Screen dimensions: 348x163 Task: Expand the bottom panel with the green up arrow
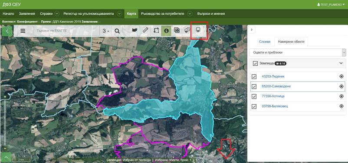(x=6, y=157)
